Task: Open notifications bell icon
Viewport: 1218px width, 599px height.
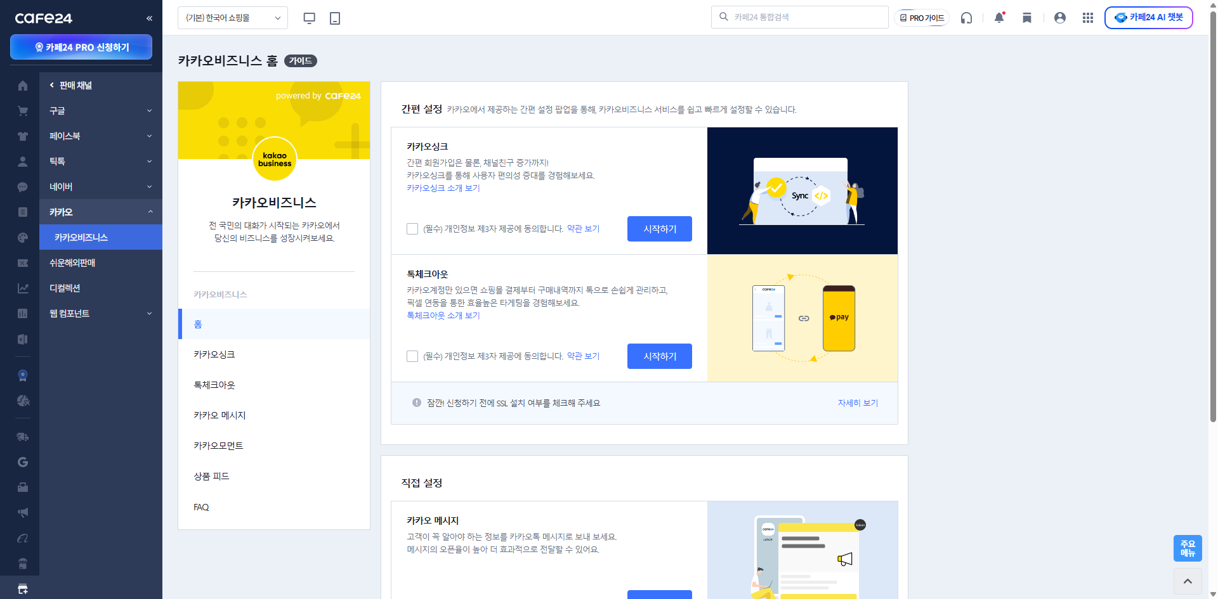Action: tap(999, 18)
